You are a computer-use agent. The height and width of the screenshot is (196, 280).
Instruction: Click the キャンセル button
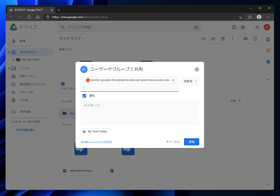[173, 142]
